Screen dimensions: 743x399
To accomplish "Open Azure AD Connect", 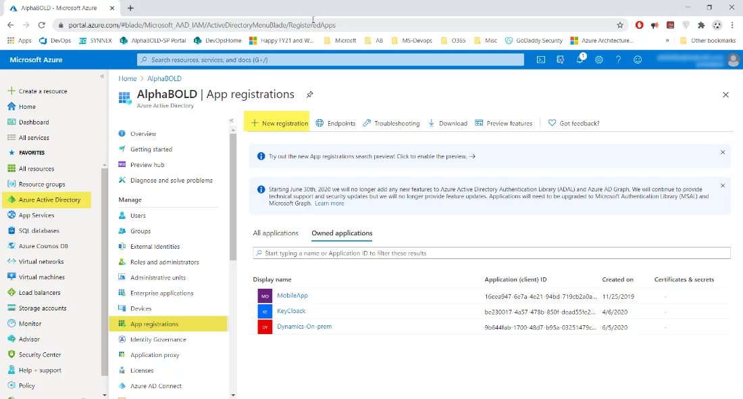I will [x=155, y=386].
